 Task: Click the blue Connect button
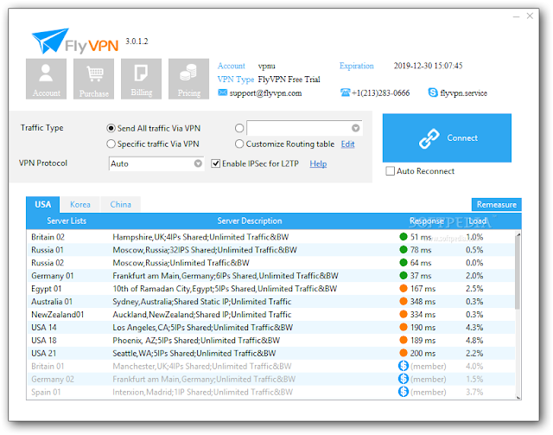(x=447, y=138)
